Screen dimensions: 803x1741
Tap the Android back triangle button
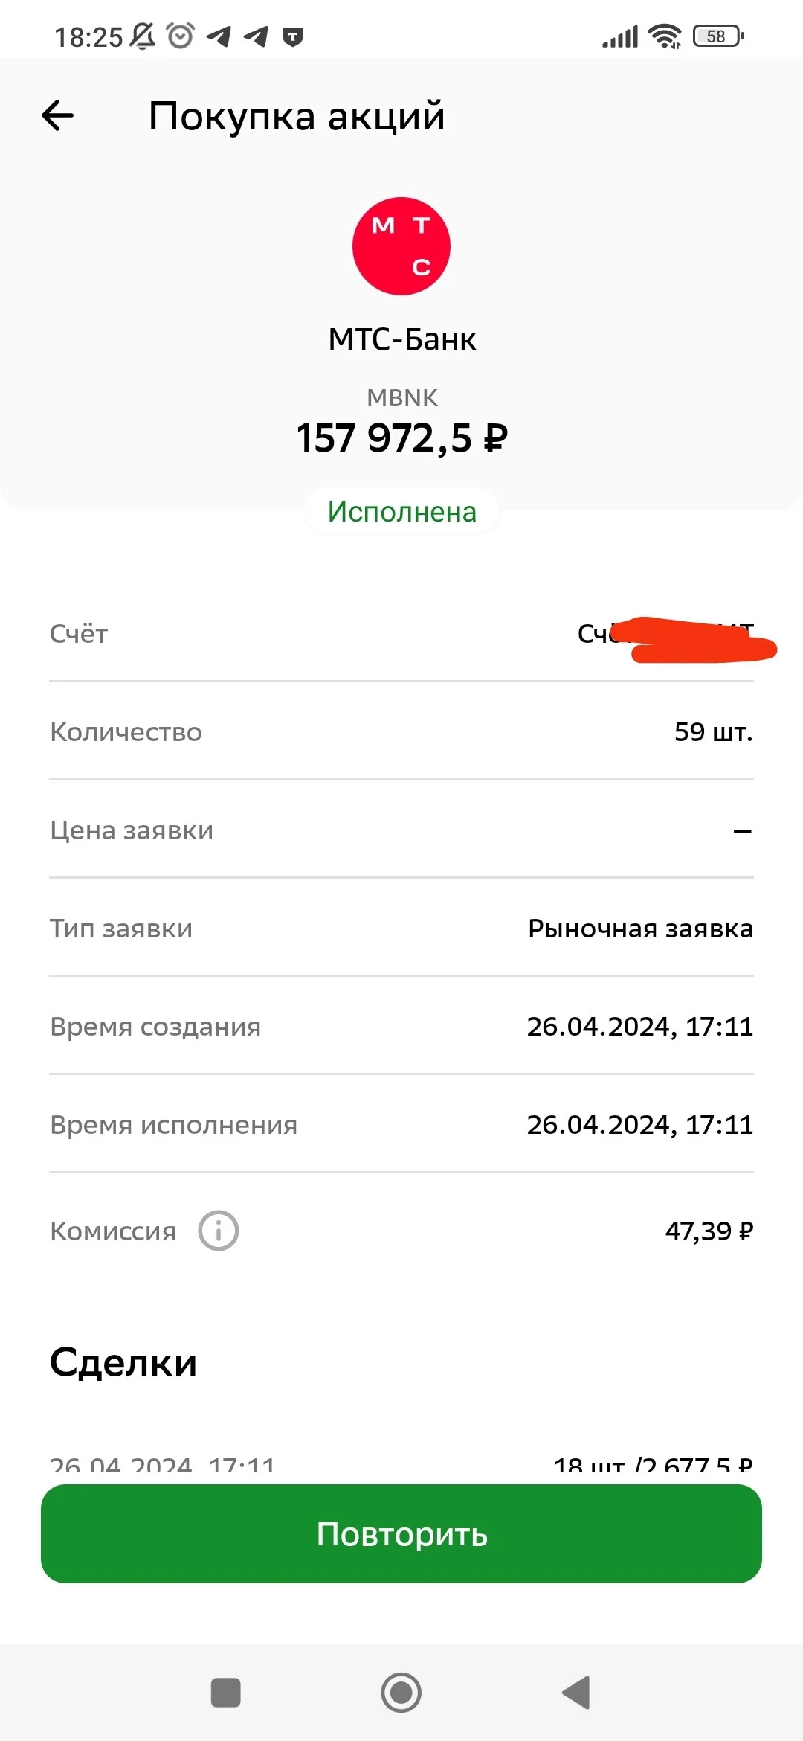click(x=576, y=1693)
